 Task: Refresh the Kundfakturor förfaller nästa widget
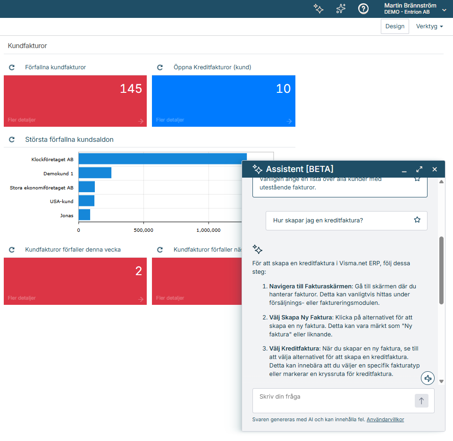[x=160, y=250]
